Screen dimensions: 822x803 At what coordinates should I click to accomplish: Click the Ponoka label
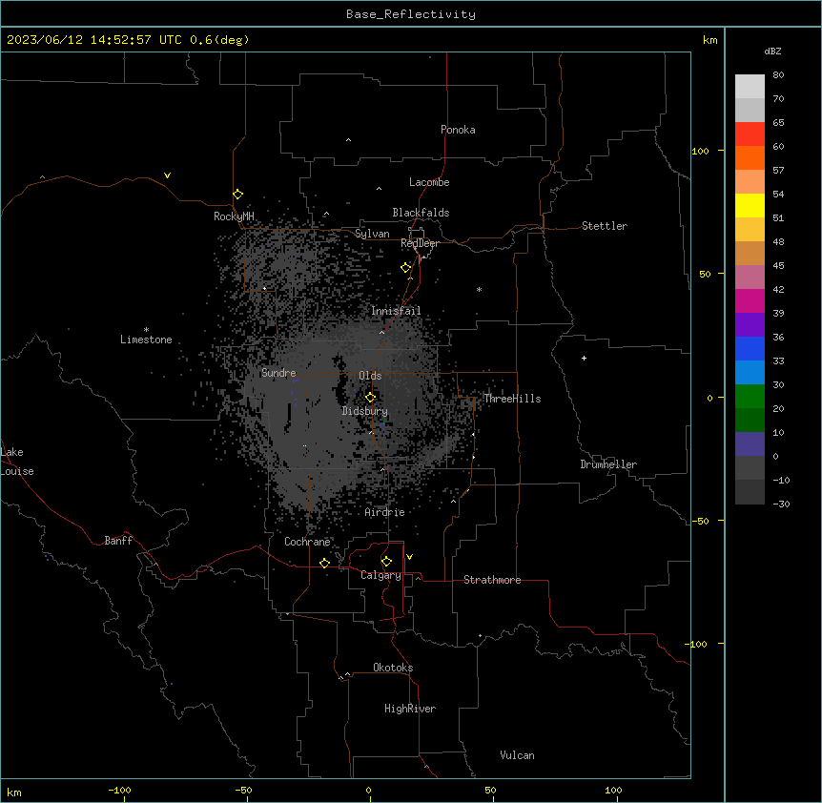(458, 130)
